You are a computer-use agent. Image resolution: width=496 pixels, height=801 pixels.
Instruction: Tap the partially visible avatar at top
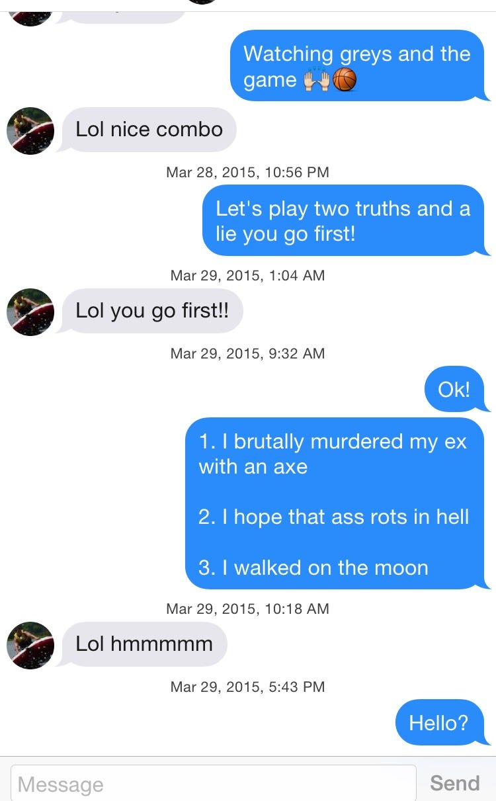[x=30, y=13]
